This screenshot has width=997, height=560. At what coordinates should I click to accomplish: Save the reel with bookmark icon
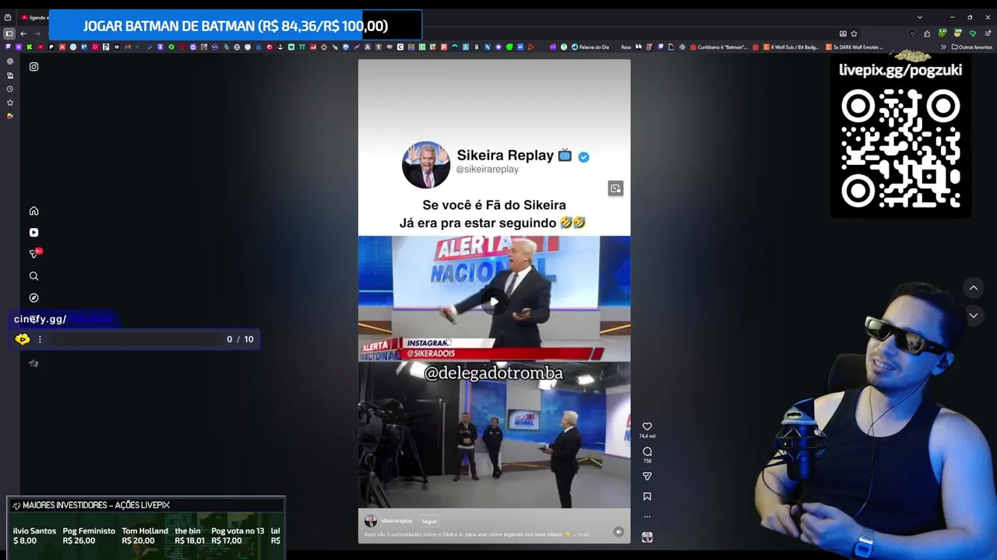coord(647,496)
